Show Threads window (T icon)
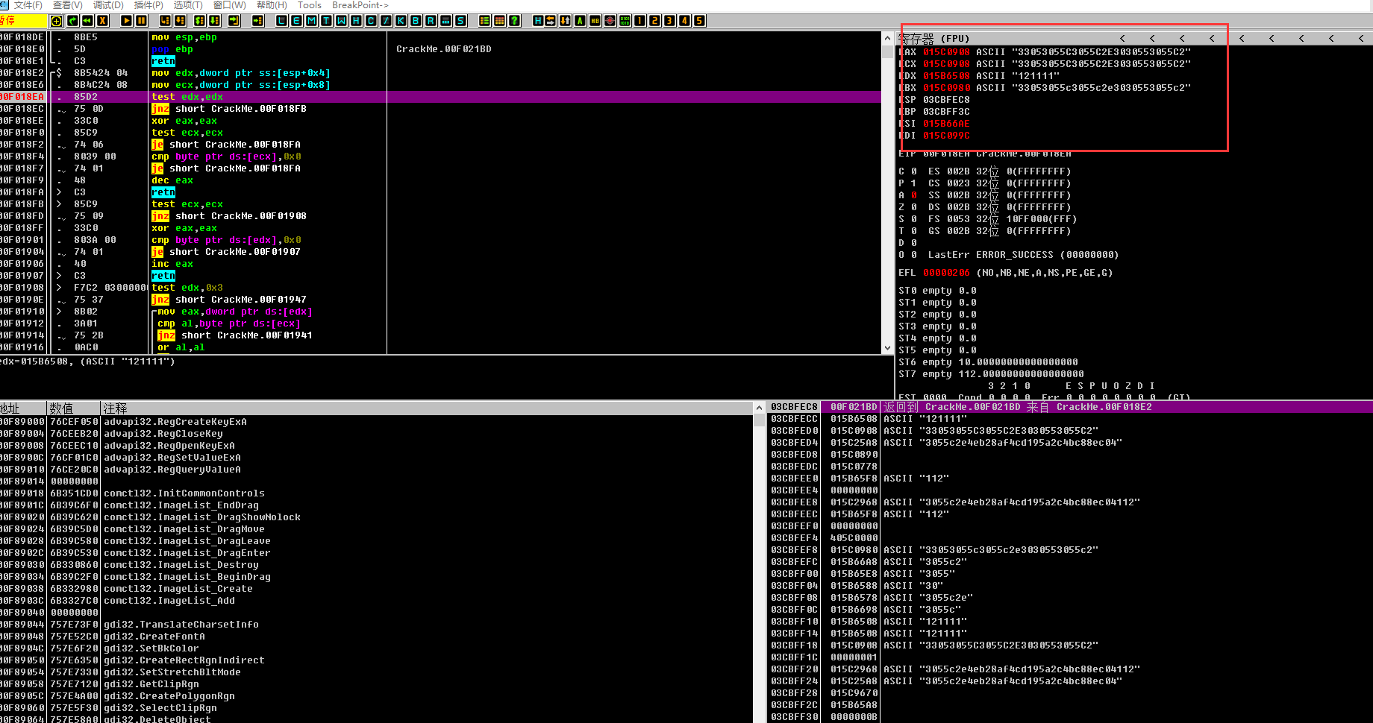This screenshot has height=723, width=1373. pos(326,21)
